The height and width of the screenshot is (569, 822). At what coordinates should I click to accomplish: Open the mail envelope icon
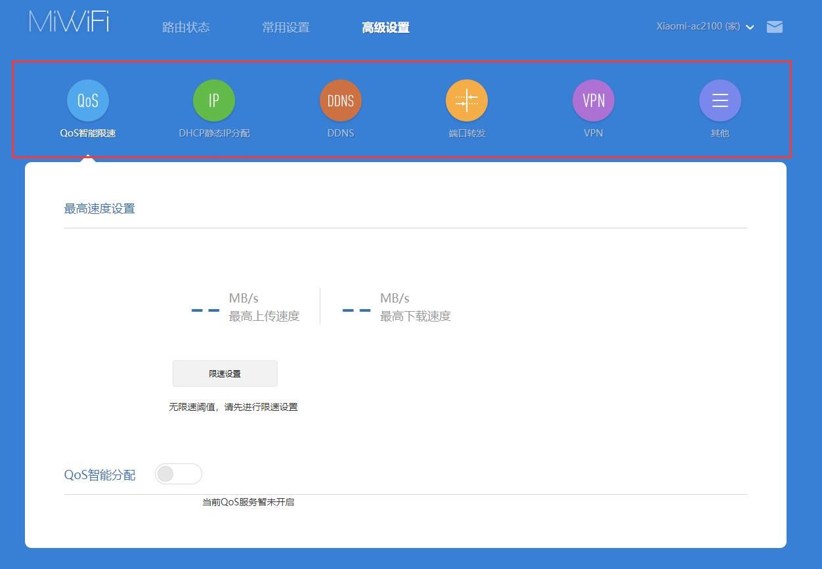[x=775, y=27]
